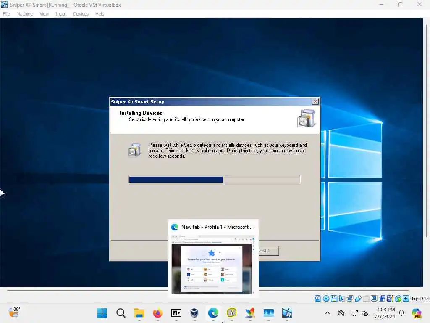Switch to Microsoft Edge in the taskbar
Screen dimensions: 430x323
coord(213,313)
